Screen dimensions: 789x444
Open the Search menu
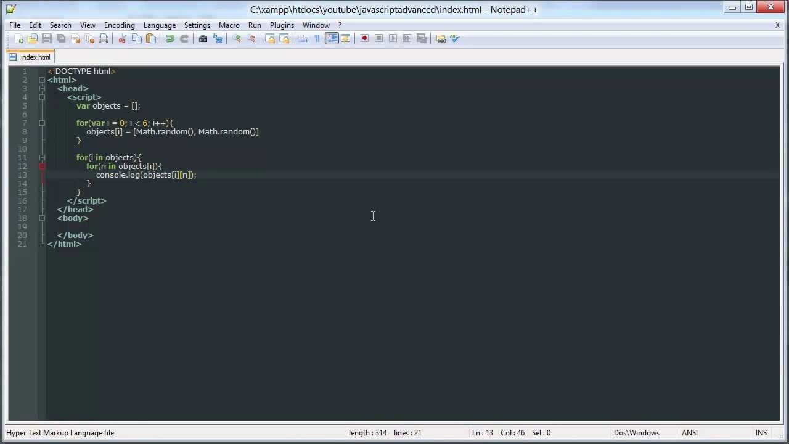point(60,25)
